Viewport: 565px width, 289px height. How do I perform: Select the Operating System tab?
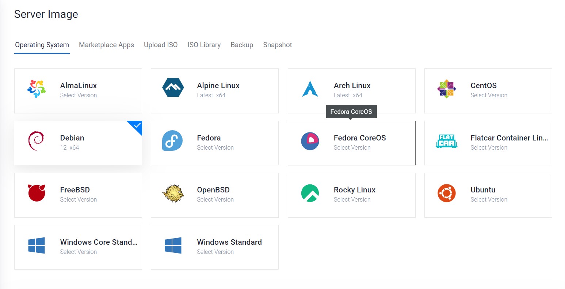pyautogui.click(x=42, y=45)
